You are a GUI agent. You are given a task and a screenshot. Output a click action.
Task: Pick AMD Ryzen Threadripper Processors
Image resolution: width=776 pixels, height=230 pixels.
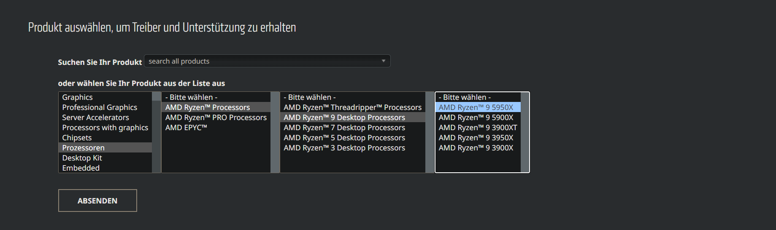[352, 107]
